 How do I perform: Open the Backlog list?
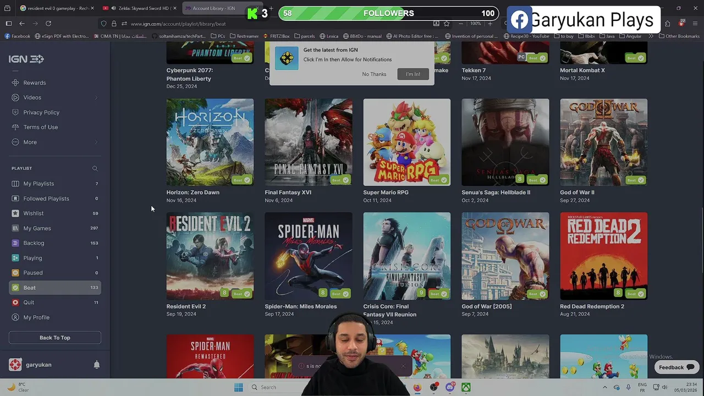coord(54,243)
